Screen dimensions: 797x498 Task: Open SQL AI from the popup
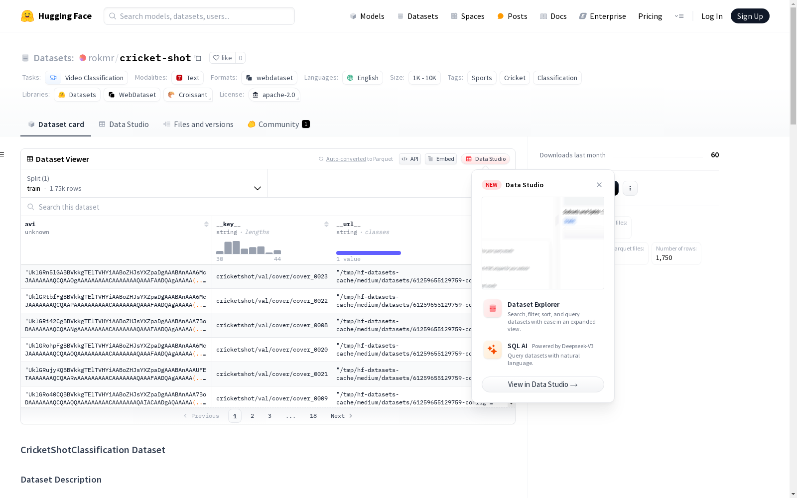pyautogui.click(x=543, y=354)
